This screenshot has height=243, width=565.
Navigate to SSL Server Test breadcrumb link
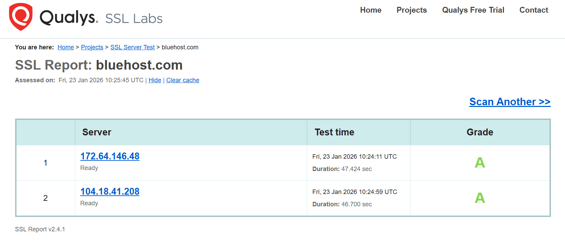132,47
